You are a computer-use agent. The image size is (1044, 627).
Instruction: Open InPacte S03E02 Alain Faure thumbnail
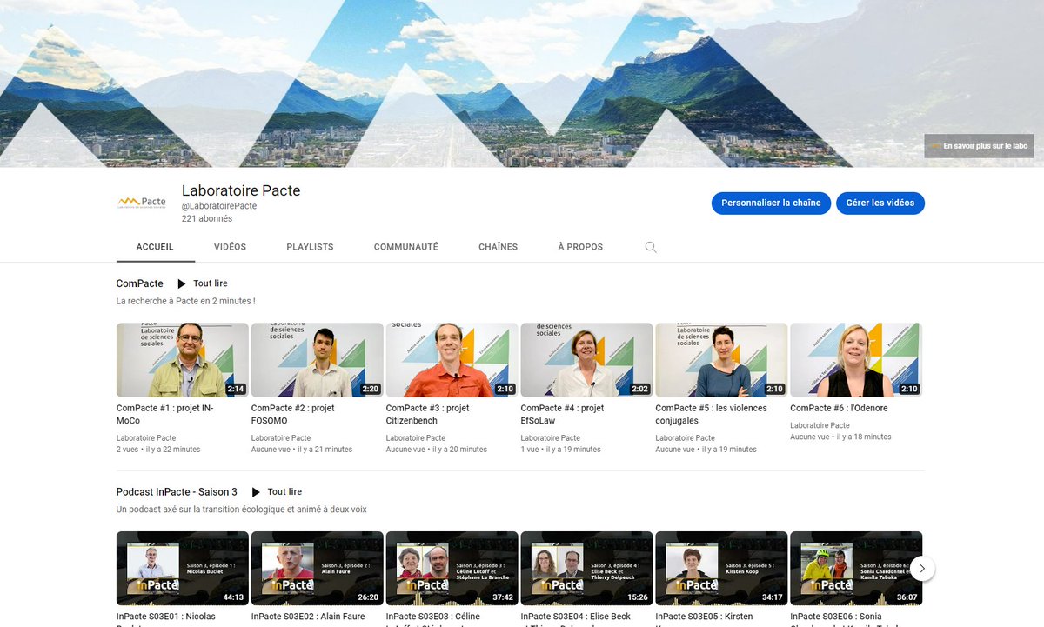tap(318, 569)
